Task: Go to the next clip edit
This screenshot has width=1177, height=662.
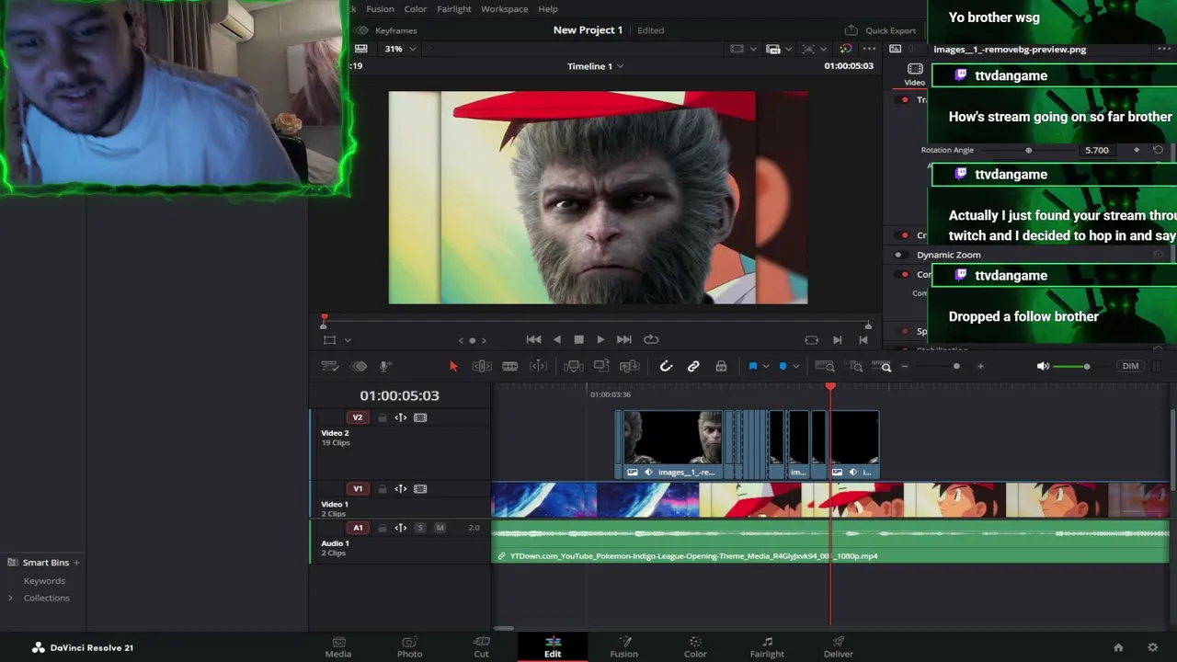Action: (x=837, y=340)
